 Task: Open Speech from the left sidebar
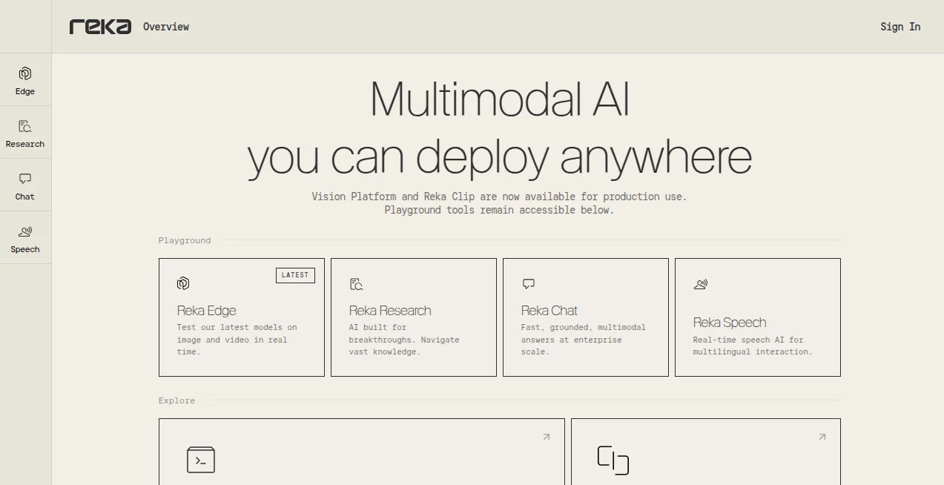point(25,238)
